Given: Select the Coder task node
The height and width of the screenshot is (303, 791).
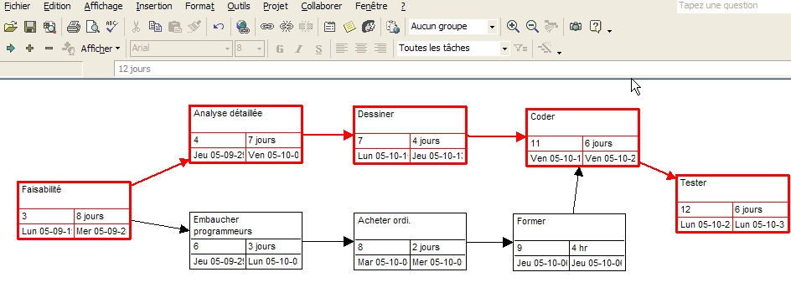Looking at the screenshot, I should tap(582, 137).
